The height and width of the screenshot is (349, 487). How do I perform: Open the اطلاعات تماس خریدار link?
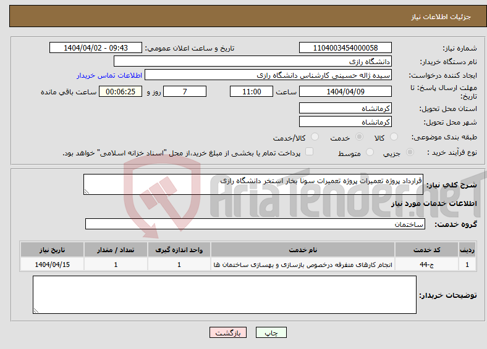click(109, 75)
